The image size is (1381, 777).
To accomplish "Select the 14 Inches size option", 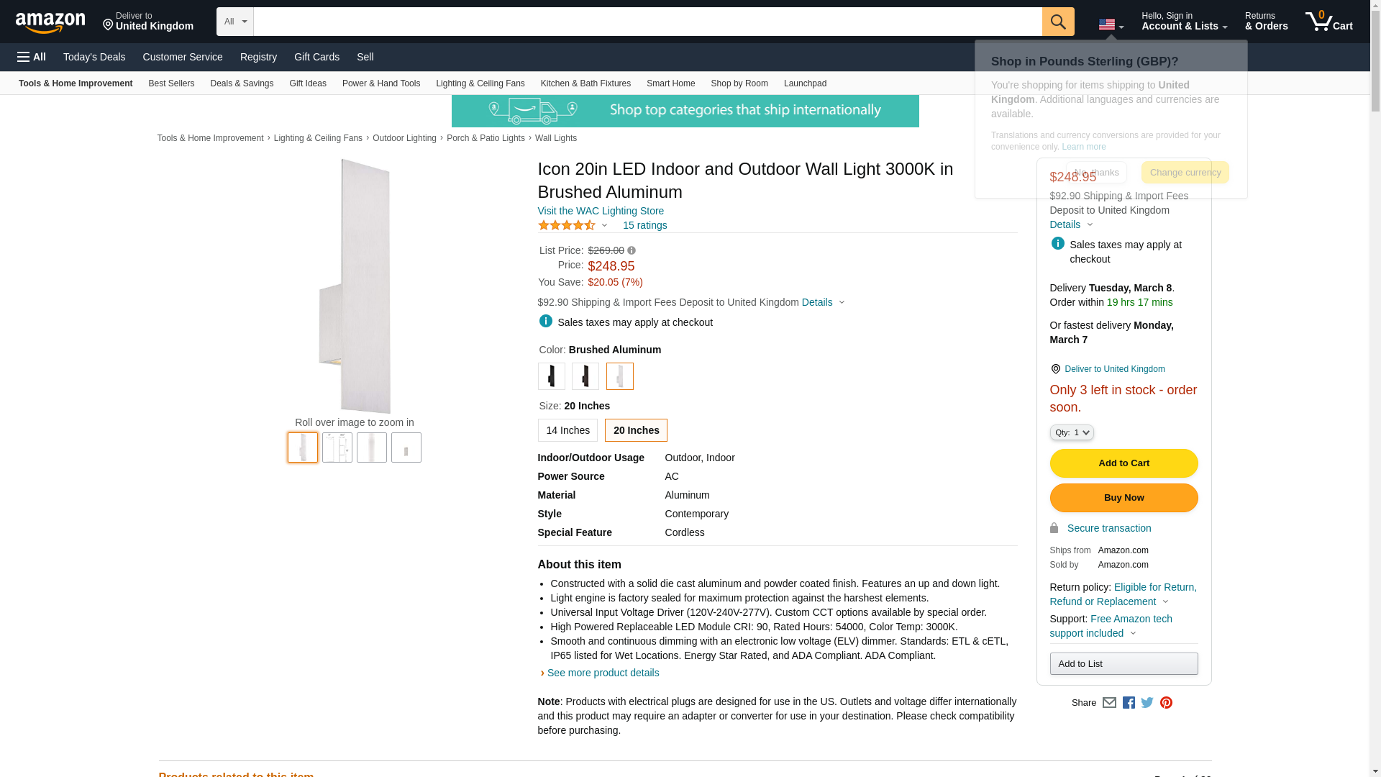I will click(x=568, y=430).
